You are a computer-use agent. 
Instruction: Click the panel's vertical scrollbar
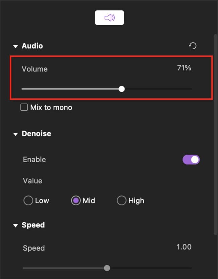pyautogui.click(x=215, y=134)
